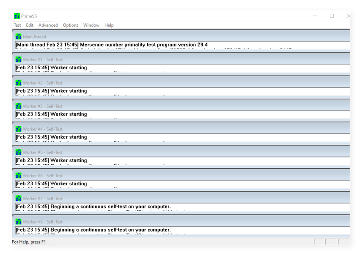Viewport: 362px width, 257px height.
Task: Maximize the Prime95 window
Action: click(x=332, y=16)
